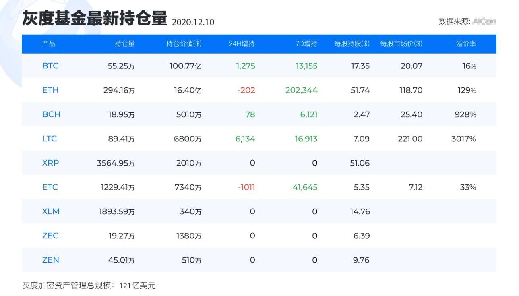The height and width of the screenshot is (296, 519).
Task: Click the 每股持股($) column header
Action: pyautogui.click(x=352, y=43)
